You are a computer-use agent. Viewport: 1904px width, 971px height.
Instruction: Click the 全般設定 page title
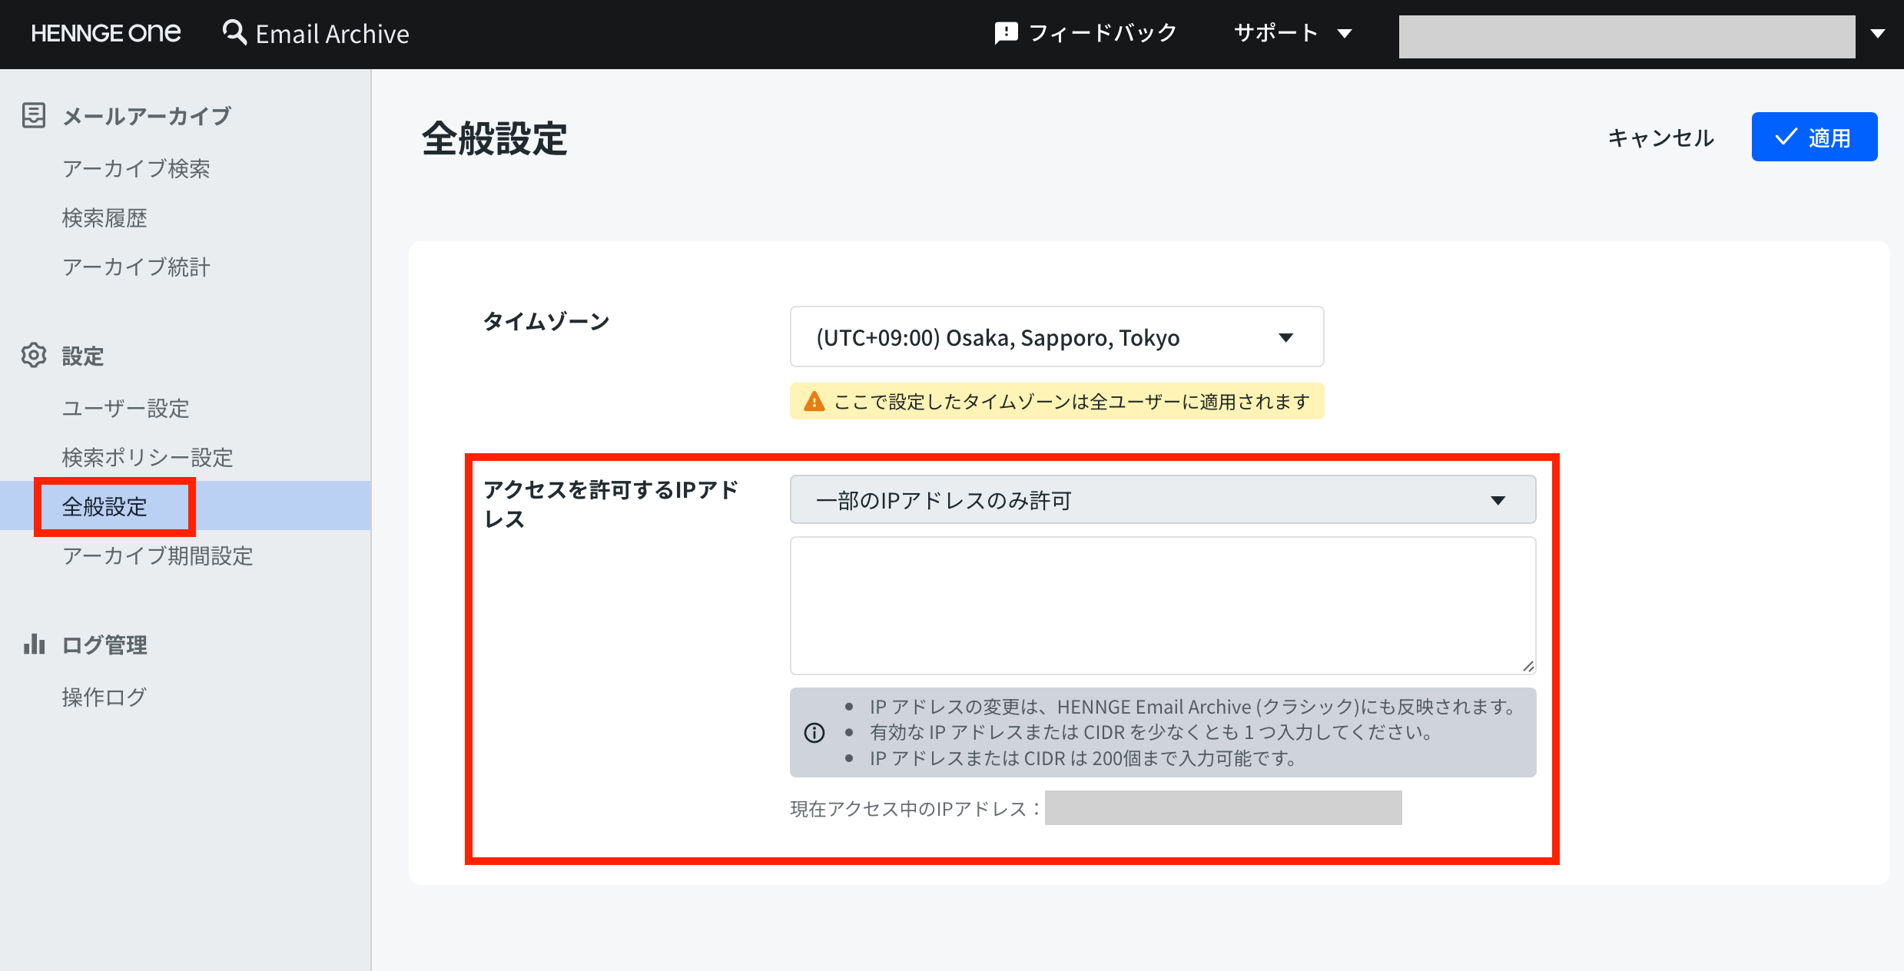[494, 139]
